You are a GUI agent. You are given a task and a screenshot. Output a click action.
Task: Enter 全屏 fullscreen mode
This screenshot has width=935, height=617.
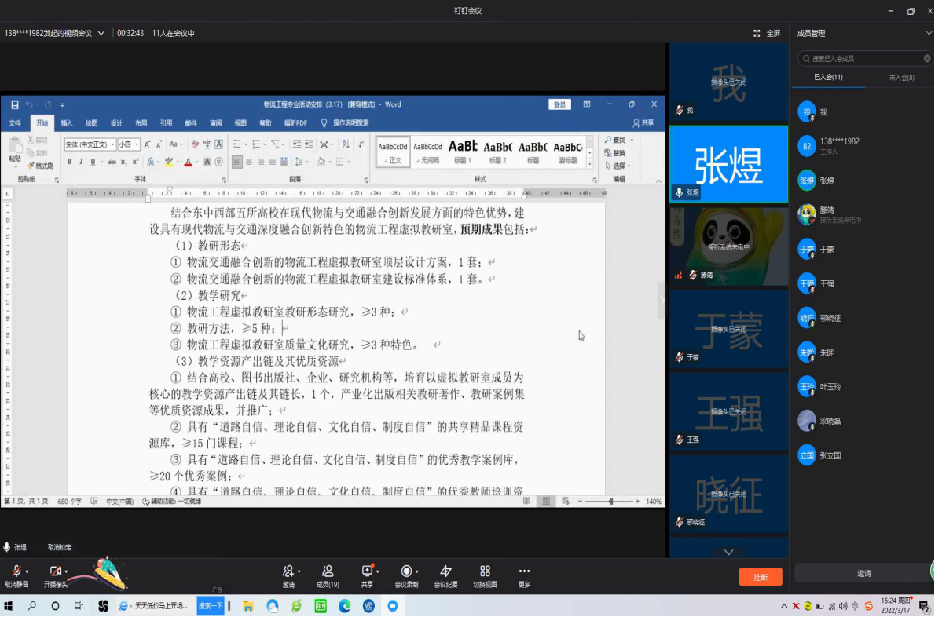click(x=767, y=33)
